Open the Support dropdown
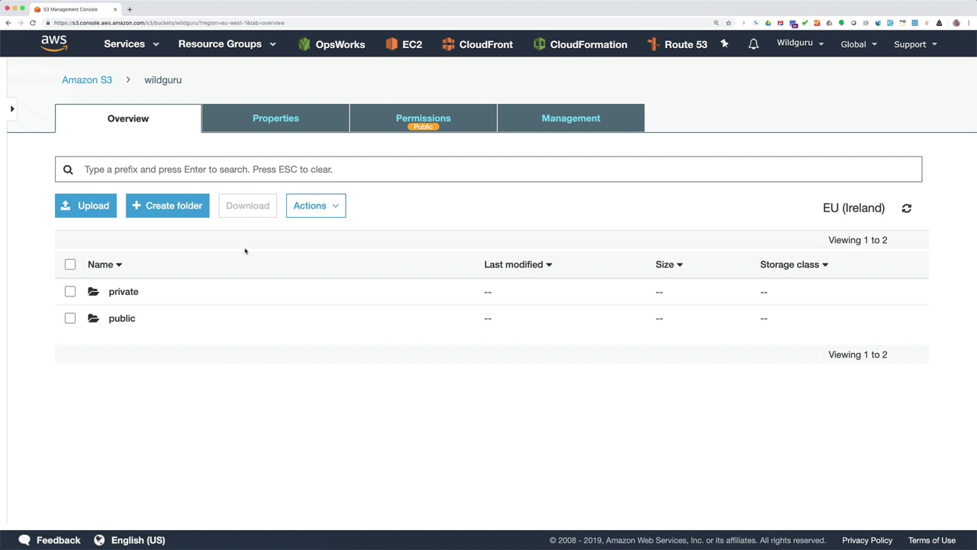Viewport: 977px width, 550px height. tap(915, 44)
